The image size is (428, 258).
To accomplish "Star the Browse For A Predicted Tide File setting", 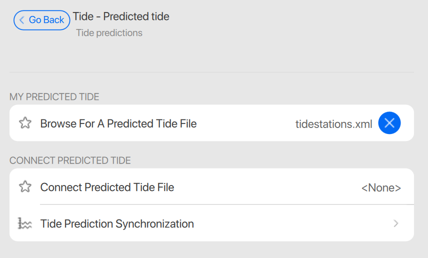I will [x=25, y=123].
